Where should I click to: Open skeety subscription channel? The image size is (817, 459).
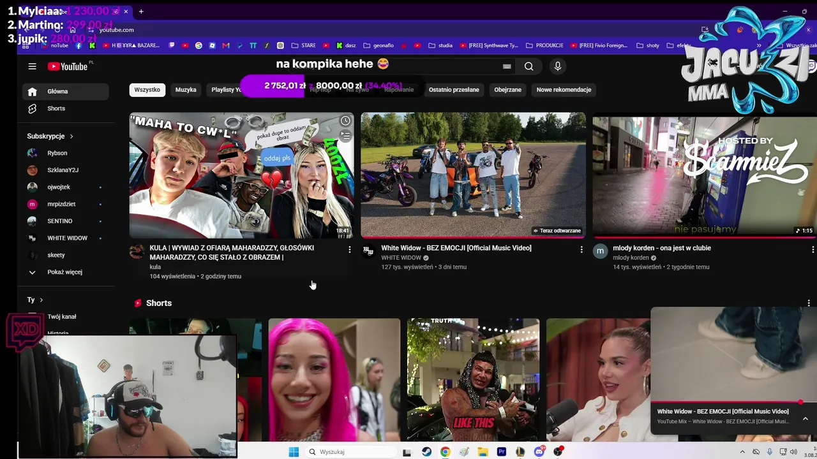click(x=65, y=255)
